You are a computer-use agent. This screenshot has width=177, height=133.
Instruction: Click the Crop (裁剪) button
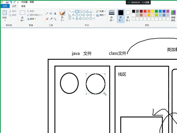click(31, 11)
